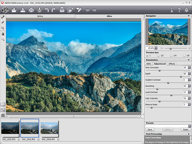Open the Presets dropdown list
Image resolution: width=192 pixels, height=144 pixels.
point(190,126)
